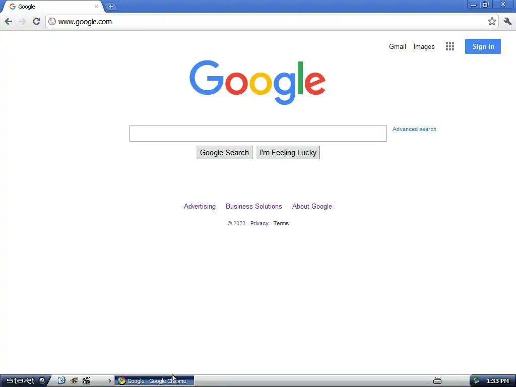The width and height of the screenshot is (516, 387).
Task: Open the Business Solutions link
Action: (254, 206)
